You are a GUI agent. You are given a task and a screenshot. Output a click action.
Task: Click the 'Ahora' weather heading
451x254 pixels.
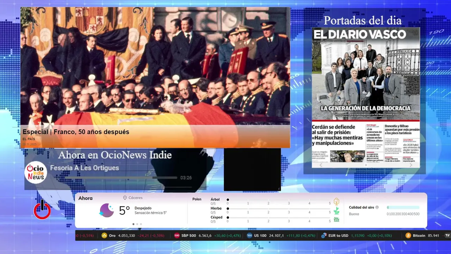[86, 198]
